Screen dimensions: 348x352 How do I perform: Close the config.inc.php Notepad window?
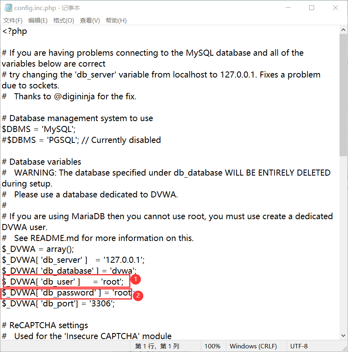pos(335,8)
